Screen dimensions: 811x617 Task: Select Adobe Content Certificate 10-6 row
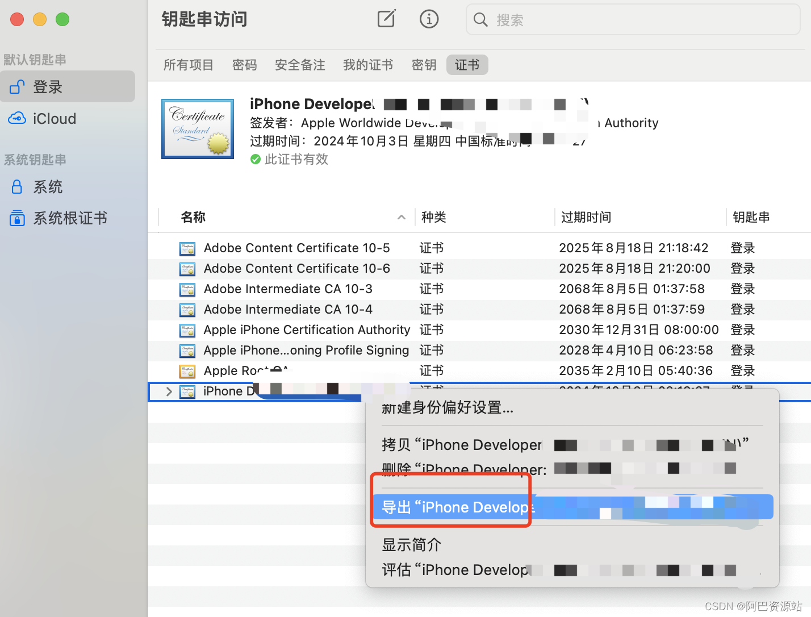pos(479,269)
